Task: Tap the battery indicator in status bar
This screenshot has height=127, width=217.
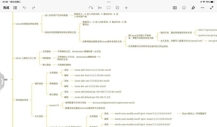Action: coord(213,2)
